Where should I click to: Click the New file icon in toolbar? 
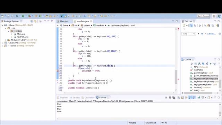pos(2,16)
